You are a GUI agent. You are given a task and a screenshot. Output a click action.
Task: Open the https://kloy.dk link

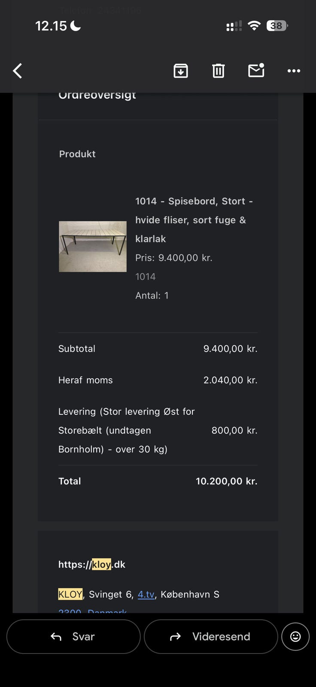tap(92, 564)
